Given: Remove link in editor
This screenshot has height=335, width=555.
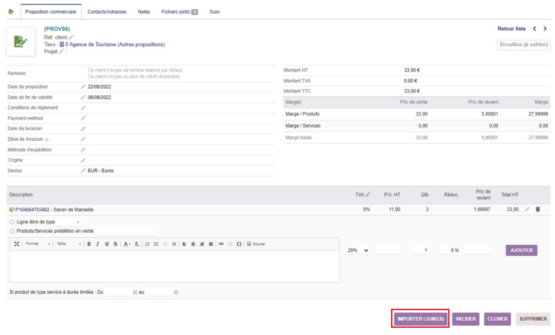Looking at the screenshot, I should pyautogui.click(x=230, y=244).
